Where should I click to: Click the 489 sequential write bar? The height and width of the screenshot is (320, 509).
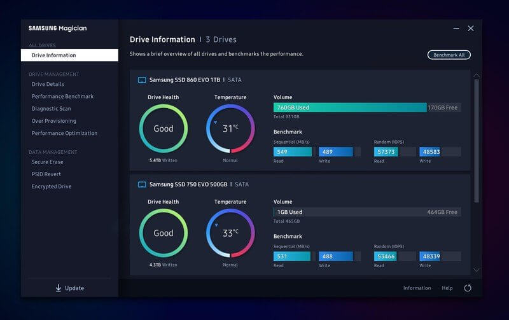point(336,151)
